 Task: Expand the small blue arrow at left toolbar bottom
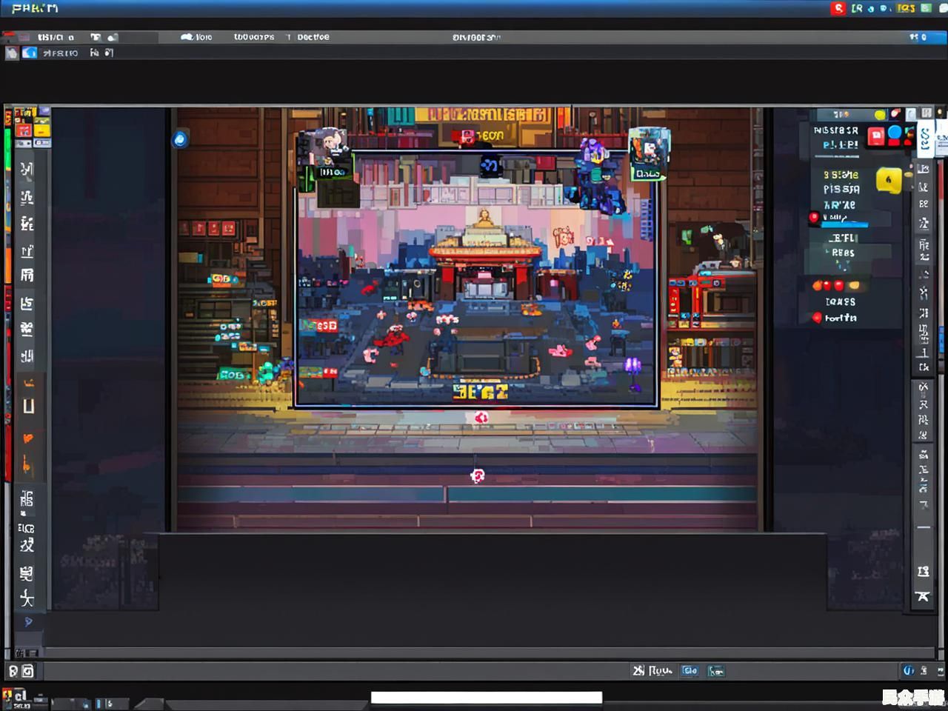point(28,622)
